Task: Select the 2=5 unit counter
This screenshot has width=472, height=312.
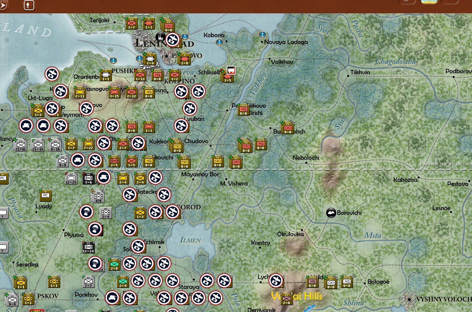Action: 114,162
